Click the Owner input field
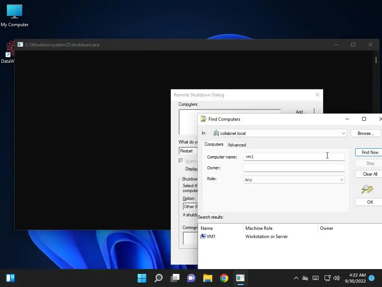 coord(294,168)
